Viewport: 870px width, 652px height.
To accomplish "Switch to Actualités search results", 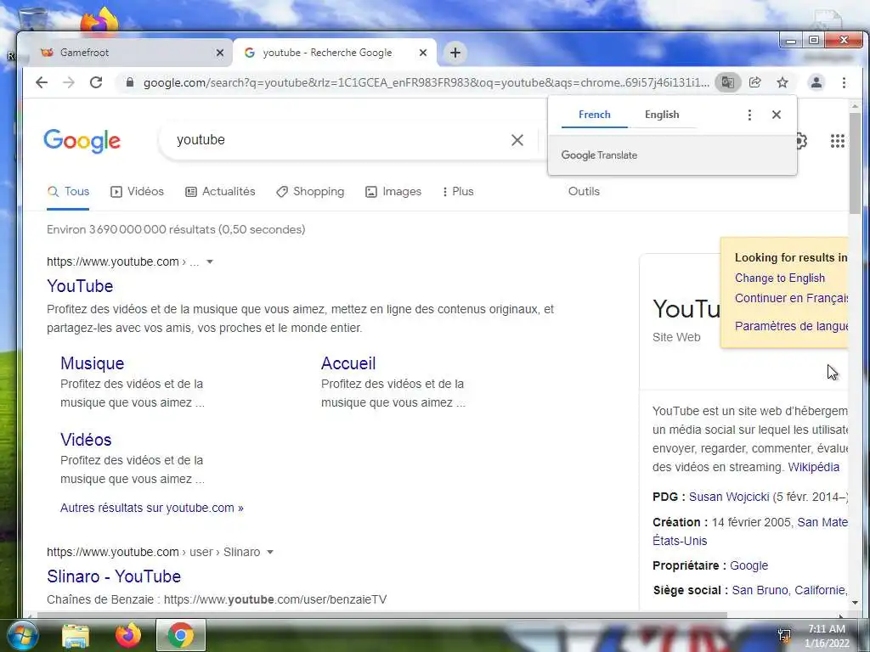I will tap(220, 191).
